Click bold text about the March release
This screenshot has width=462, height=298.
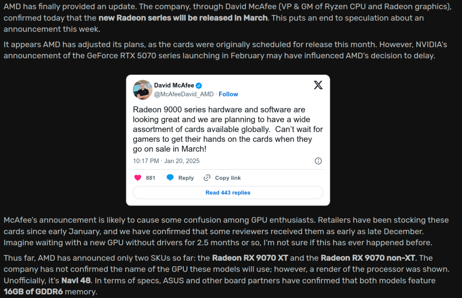coord(183,18)
